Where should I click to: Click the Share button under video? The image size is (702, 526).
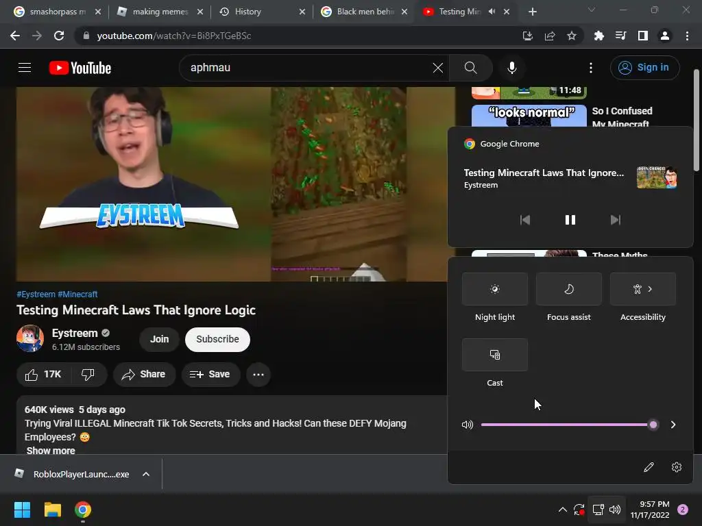[144, 375]
